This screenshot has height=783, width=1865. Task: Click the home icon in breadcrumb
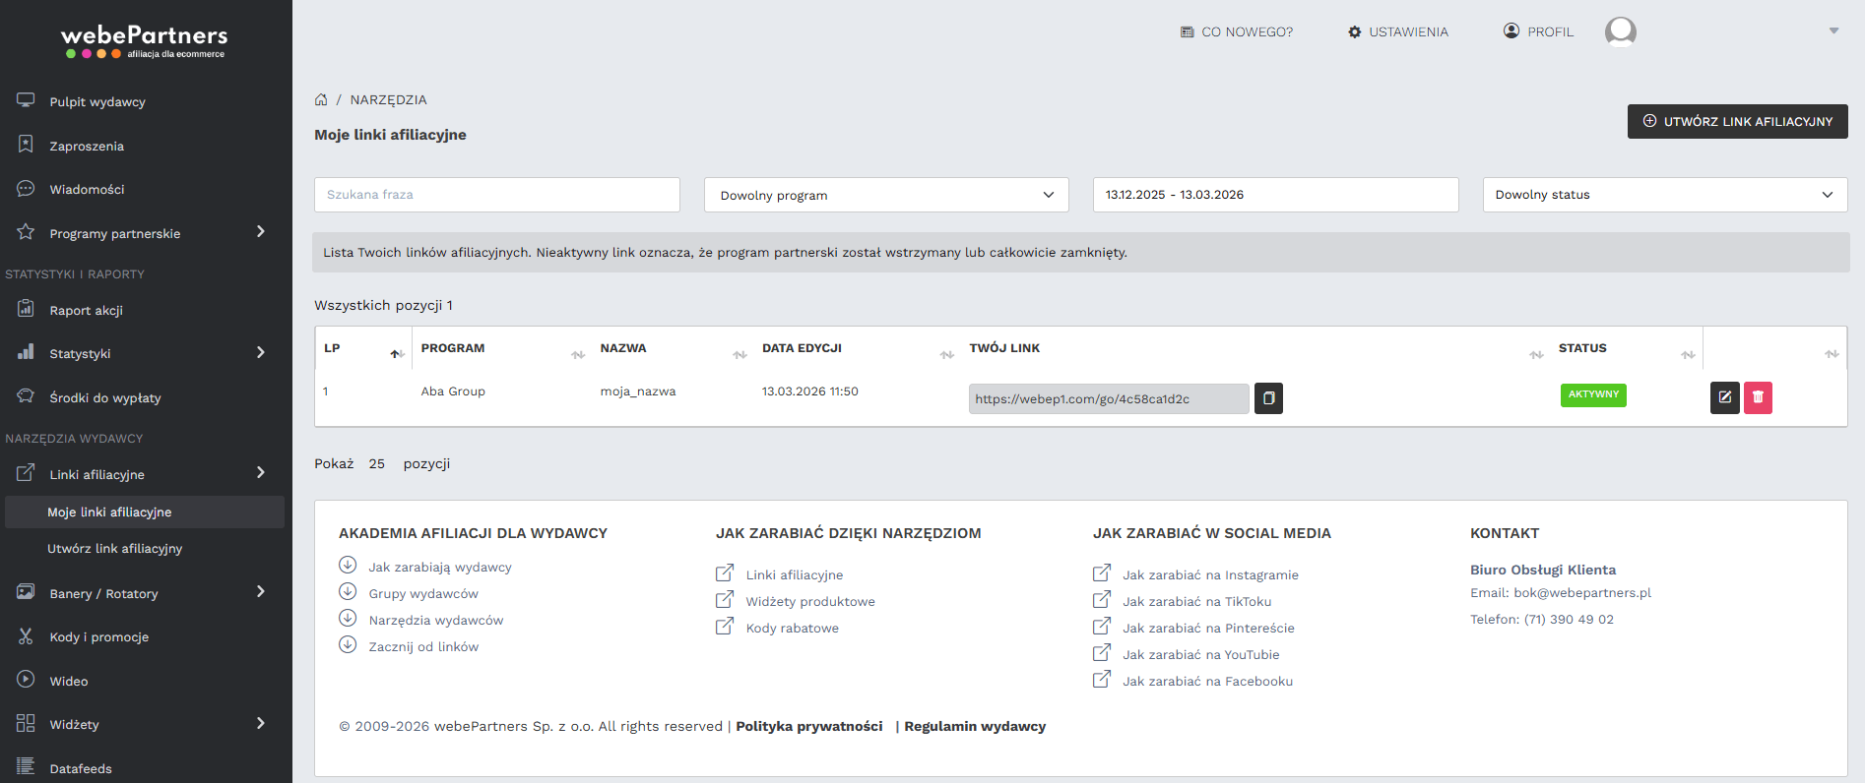click(321, 99)
